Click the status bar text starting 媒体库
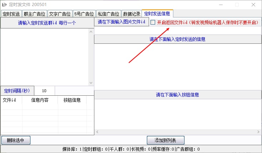The height and width of the screenshot is (153, 262). point(131,149)
